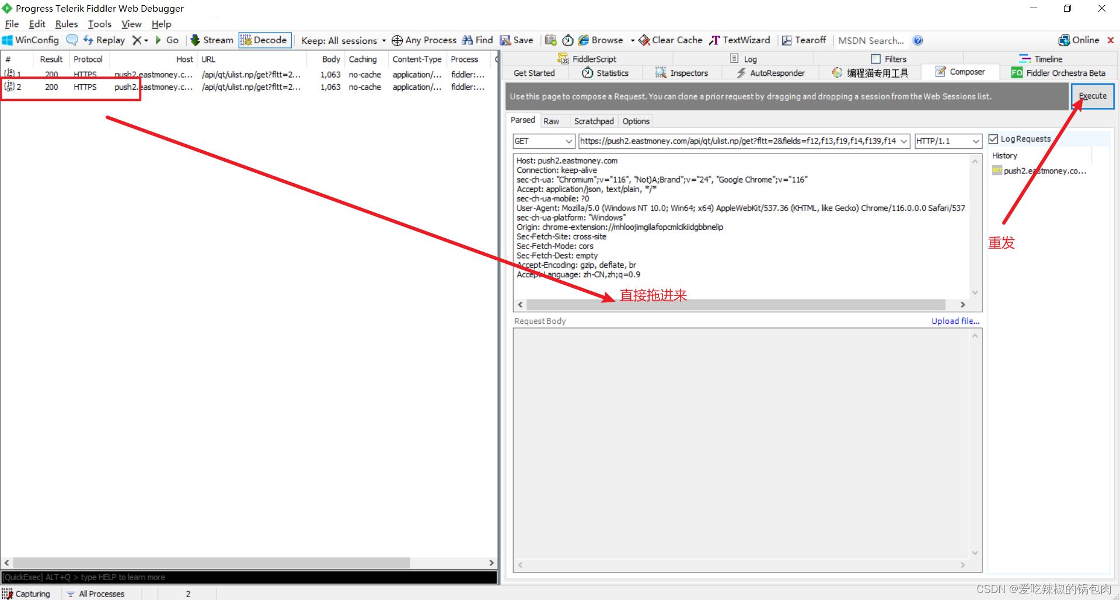
Task: Switch to the FiddlerScript tab
Action: (587, 59)
